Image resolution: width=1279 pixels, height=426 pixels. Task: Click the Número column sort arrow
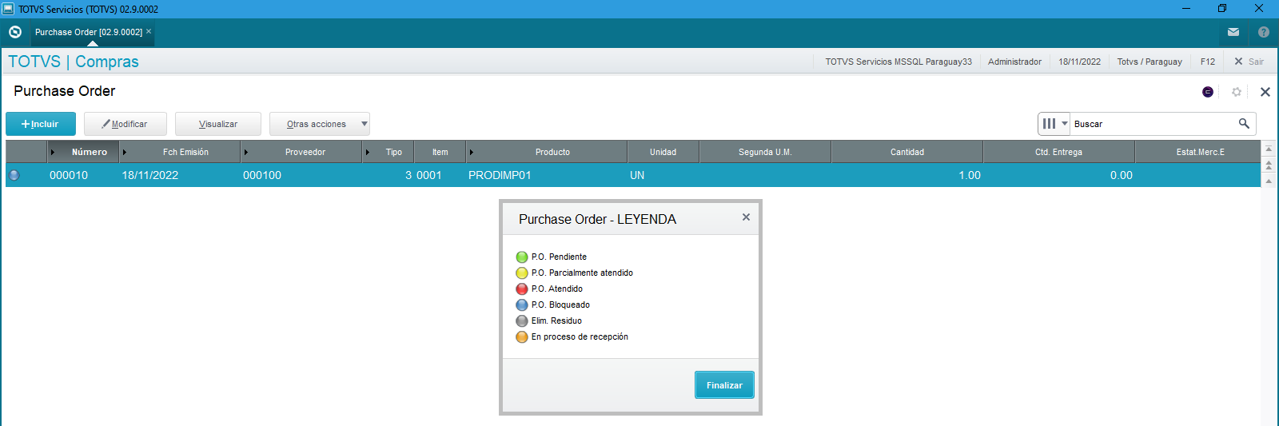(x=53, y=152)
